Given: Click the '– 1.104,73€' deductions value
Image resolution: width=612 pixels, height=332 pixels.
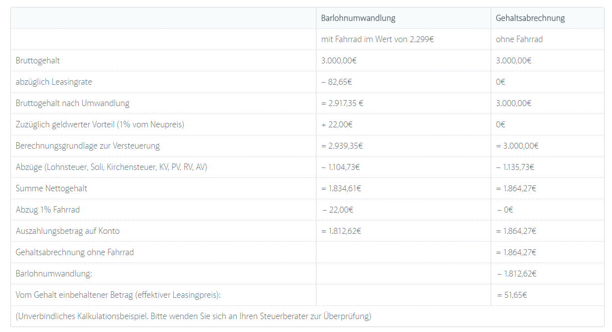Looking at the screenshot, I should point(340,167).
